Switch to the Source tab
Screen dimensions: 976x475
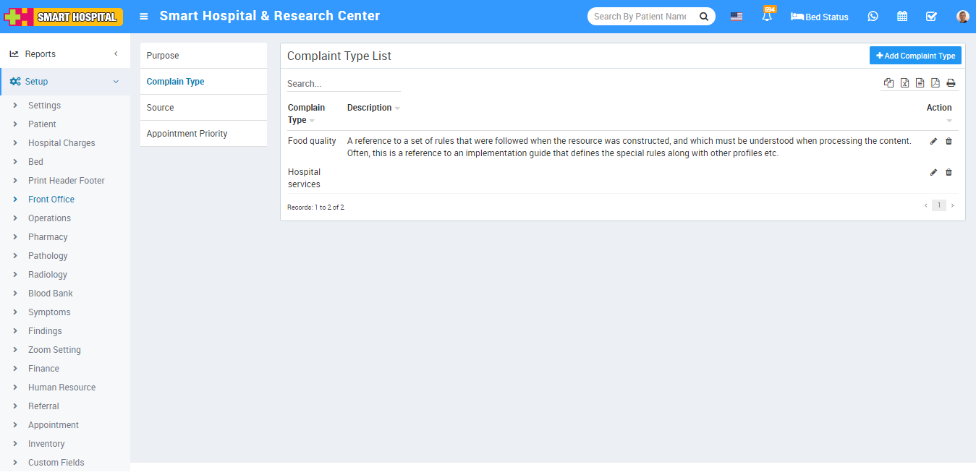(x=161, y=108)
